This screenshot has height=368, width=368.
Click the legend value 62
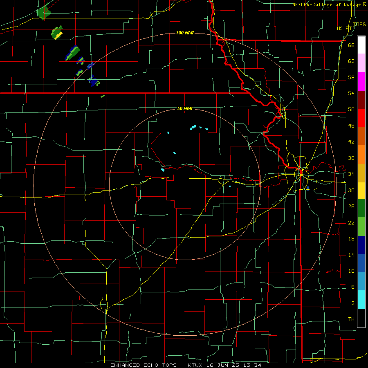[351, 61]
